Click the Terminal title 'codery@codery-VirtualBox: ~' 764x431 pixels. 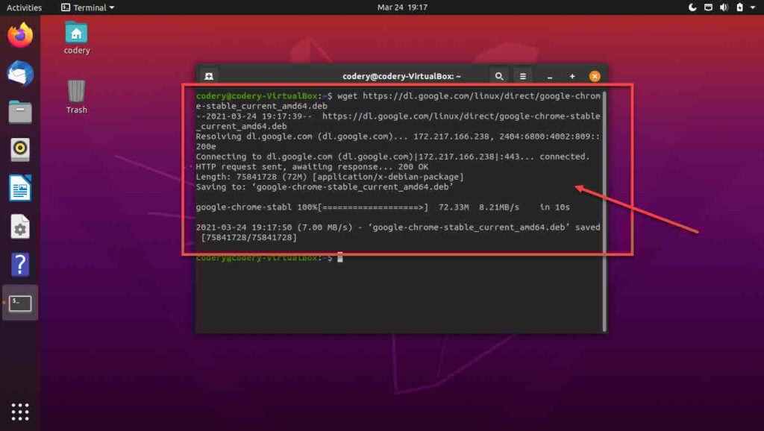401,77
